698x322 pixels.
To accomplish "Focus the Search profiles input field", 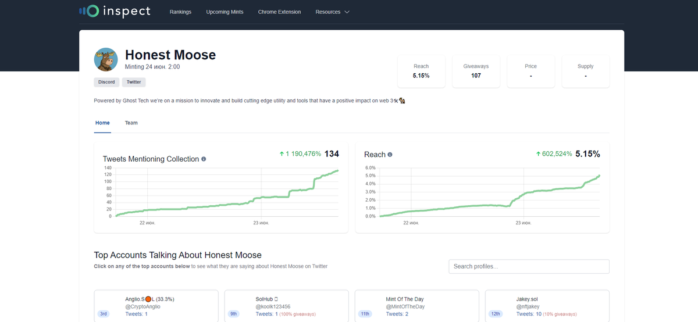I will (529, 266).
